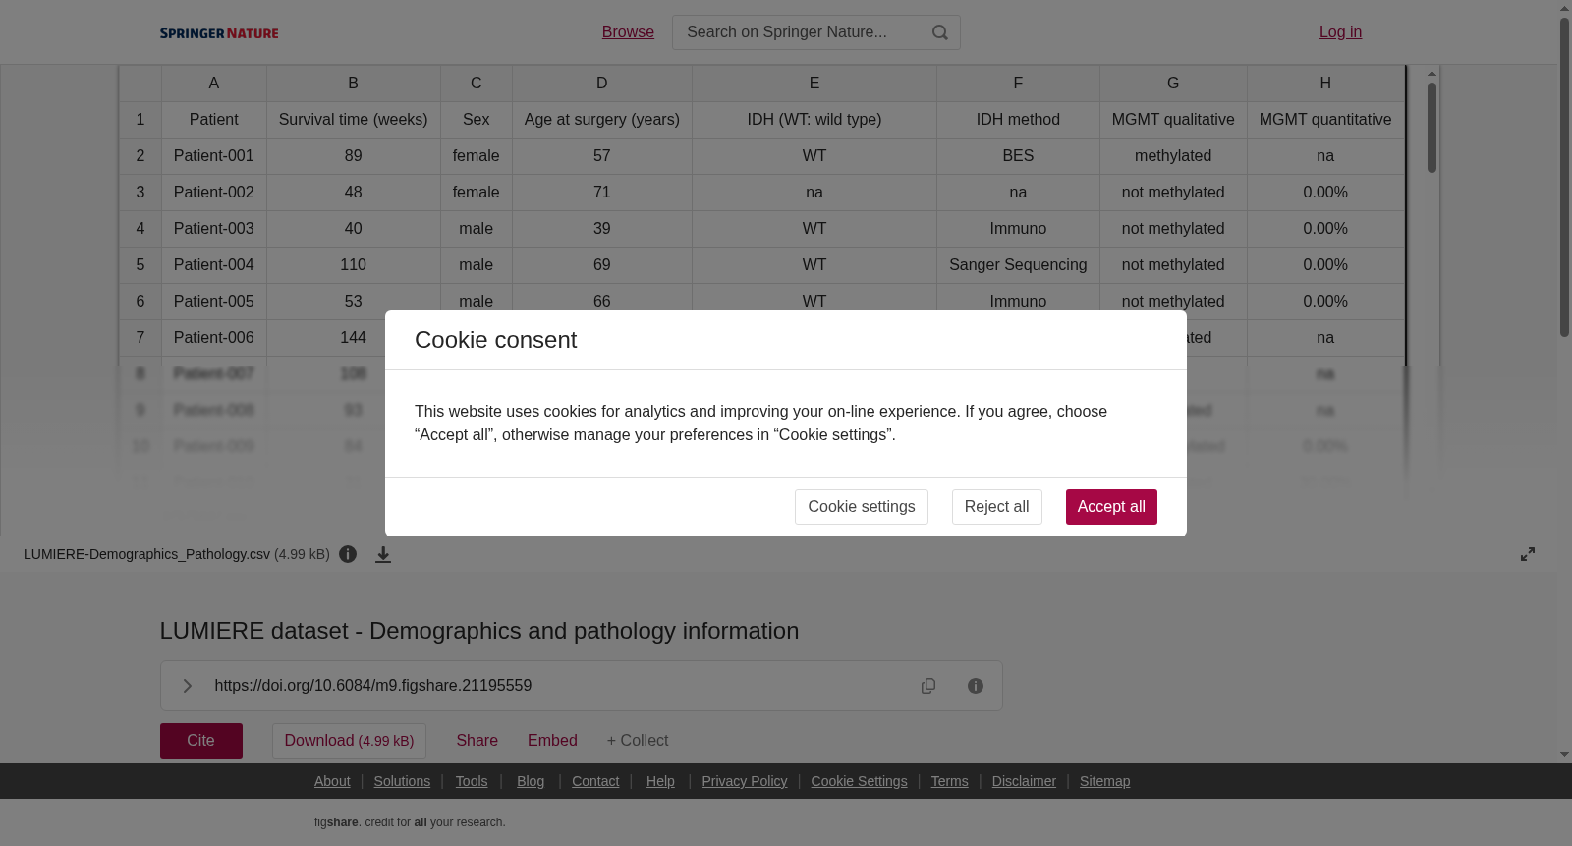
Task: Click page scrollbar down arrow
Action: point(1564,755)
